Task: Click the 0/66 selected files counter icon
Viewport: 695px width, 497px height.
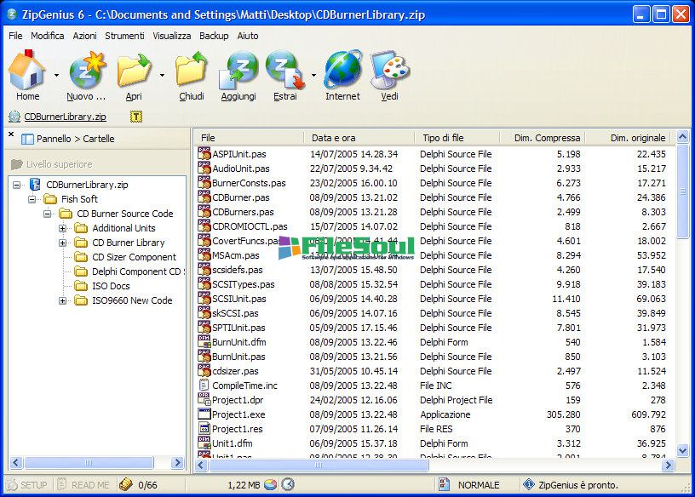Action: [126, 484]
